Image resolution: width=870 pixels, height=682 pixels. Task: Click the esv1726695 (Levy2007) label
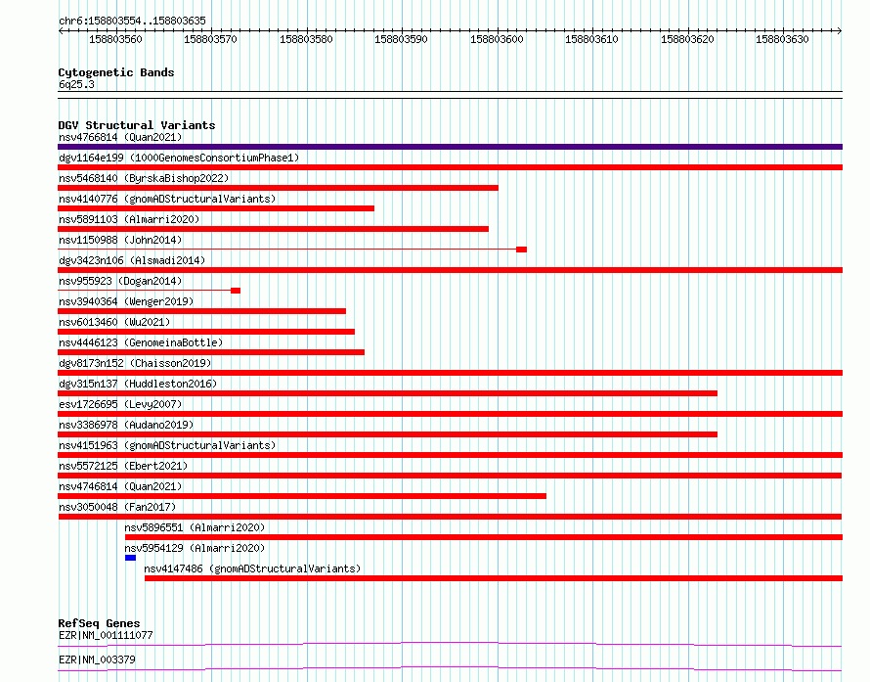point(120,404)
